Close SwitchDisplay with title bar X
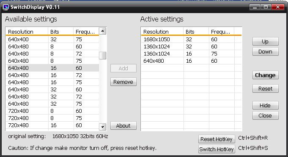Image resolution: width=288 pixels, height=157 pixels. [x=278, y=7]
